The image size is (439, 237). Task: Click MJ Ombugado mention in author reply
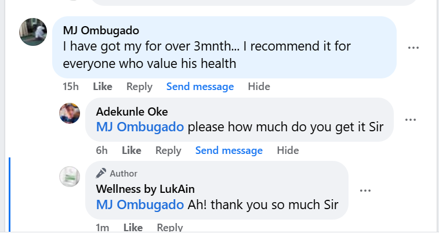tap(140, 204)
